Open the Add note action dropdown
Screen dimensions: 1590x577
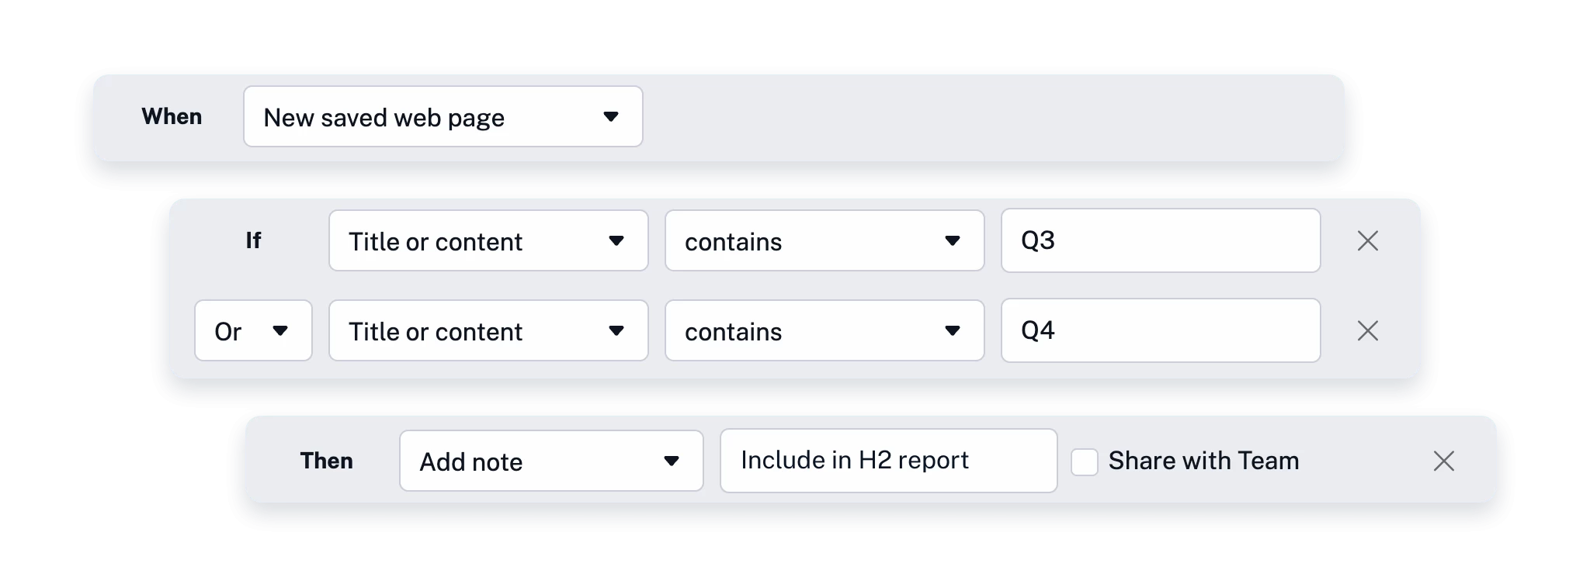coord(550,461)
